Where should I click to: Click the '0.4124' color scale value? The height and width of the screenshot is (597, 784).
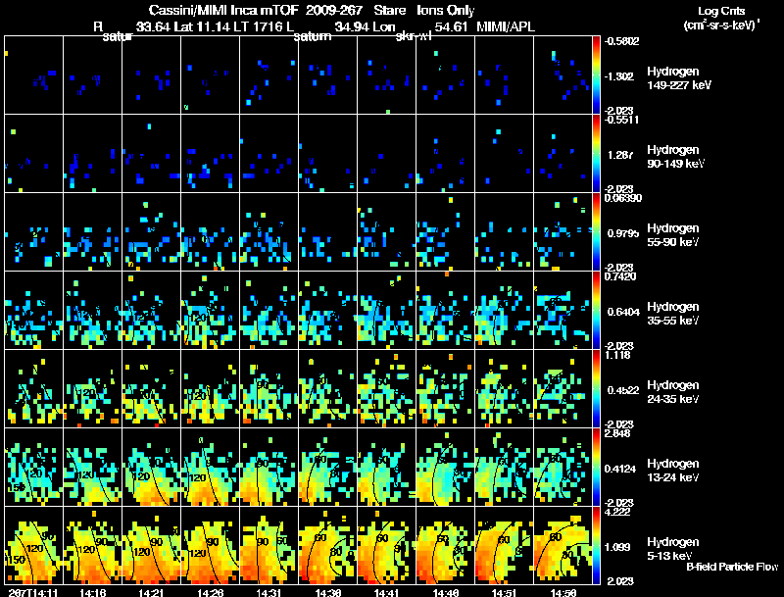(622, 469)
